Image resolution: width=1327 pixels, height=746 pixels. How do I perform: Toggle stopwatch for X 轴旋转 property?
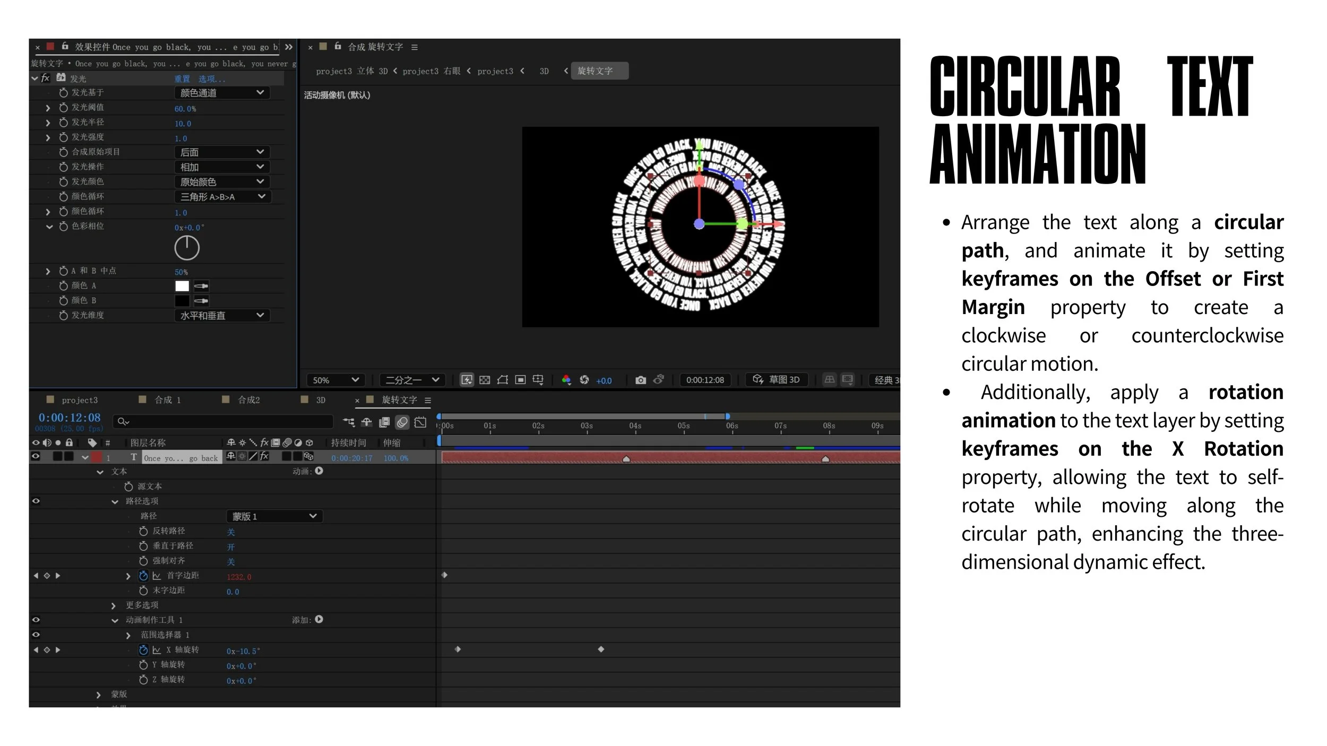[x=143, y=650]
